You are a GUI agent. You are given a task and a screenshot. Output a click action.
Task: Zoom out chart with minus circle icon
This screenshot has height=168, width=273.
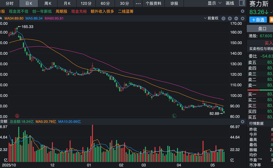(x=223, y=18)
